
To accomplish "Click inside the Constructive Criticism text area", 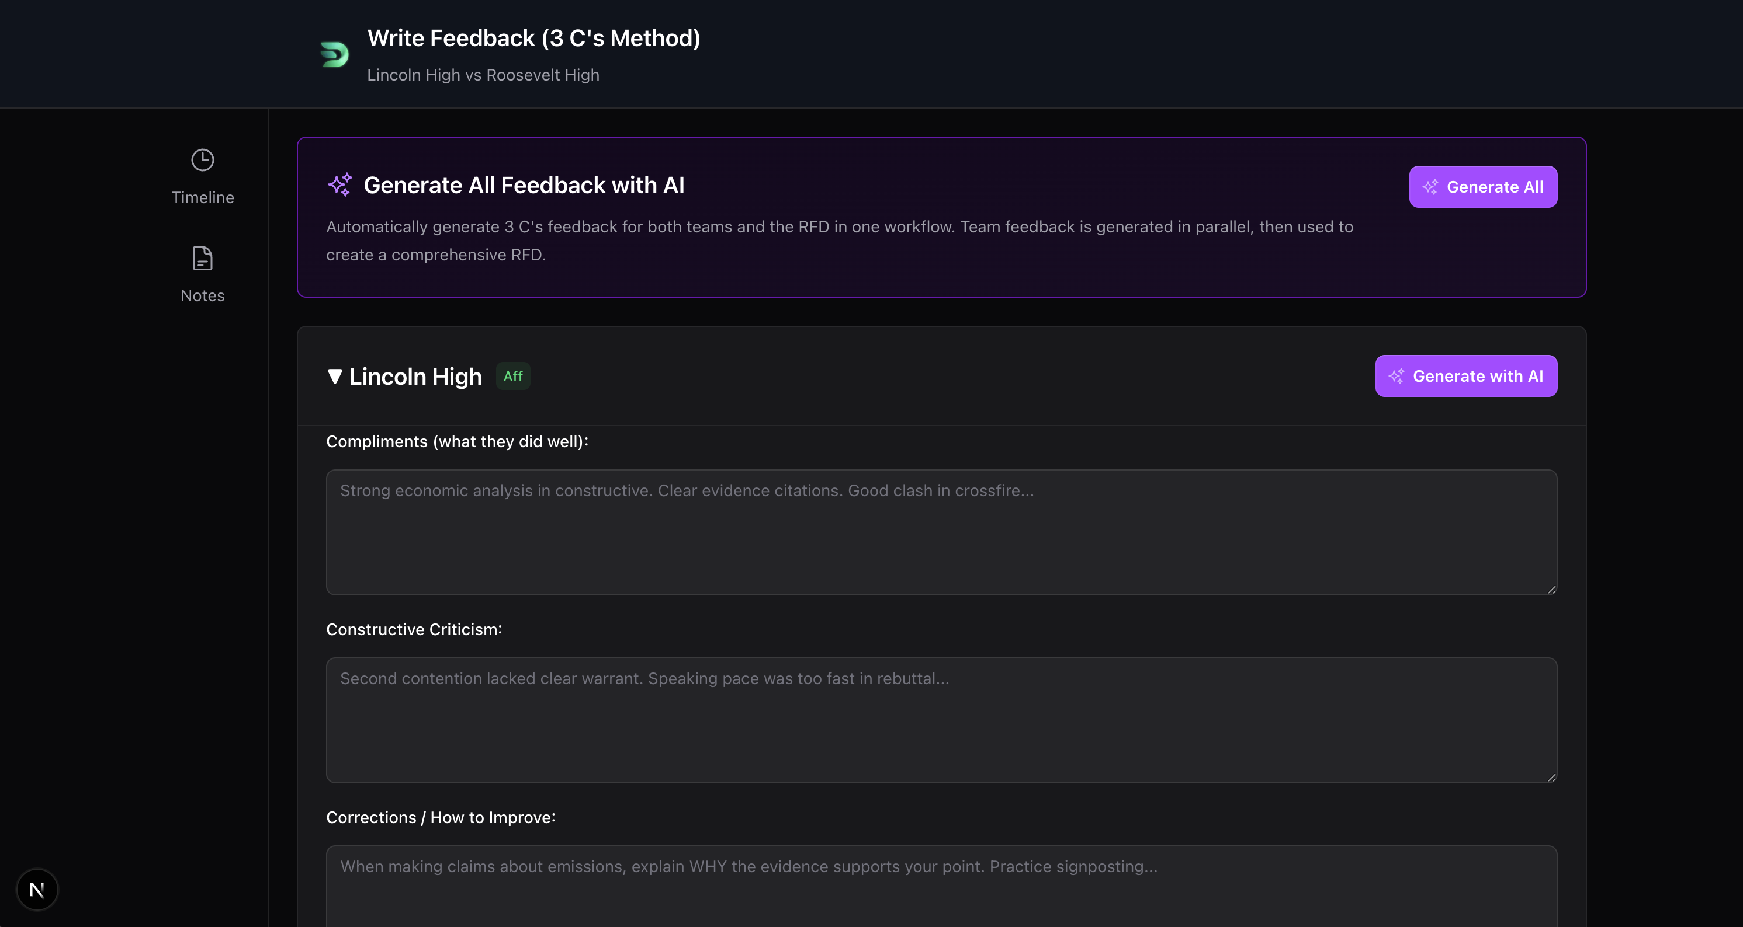I will (941, 720).
